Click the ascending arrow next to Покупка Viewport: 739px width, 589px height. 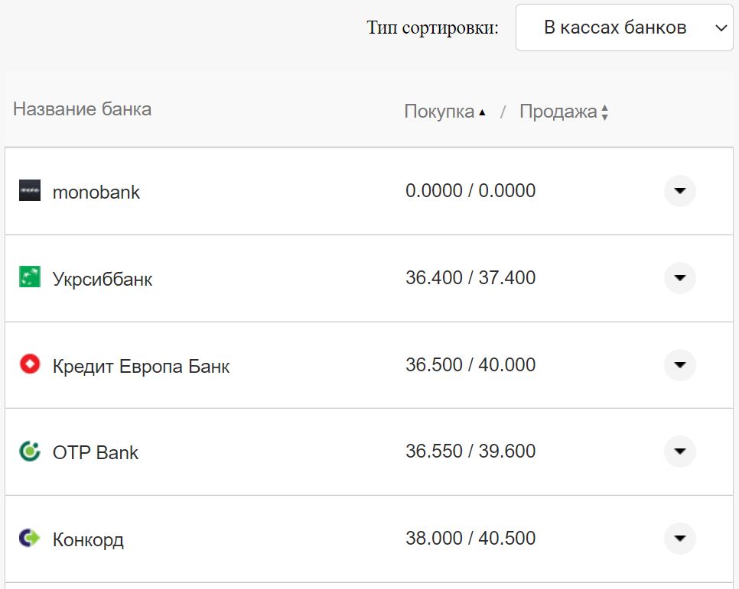(483, 112)
